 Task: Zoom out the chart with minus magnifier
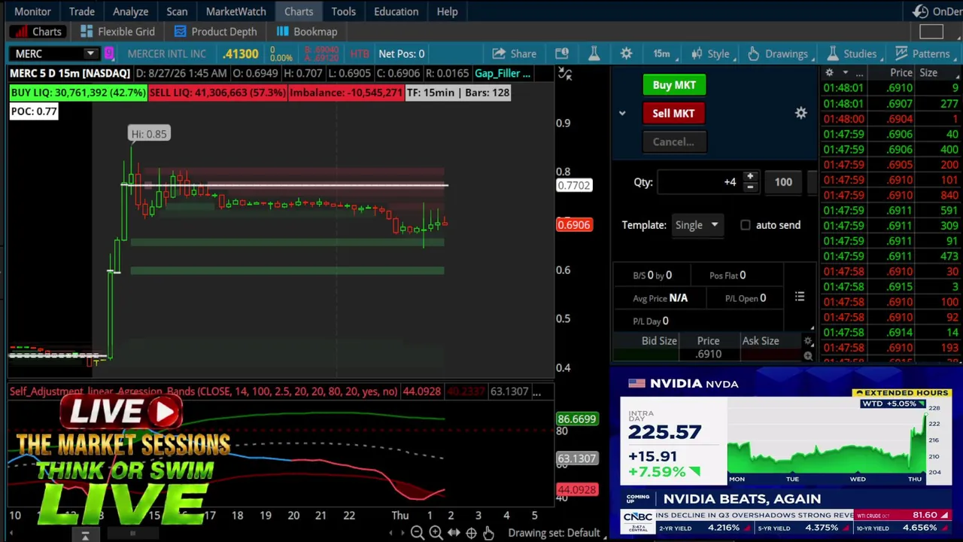pyautogui.click(x=417, y=533)
